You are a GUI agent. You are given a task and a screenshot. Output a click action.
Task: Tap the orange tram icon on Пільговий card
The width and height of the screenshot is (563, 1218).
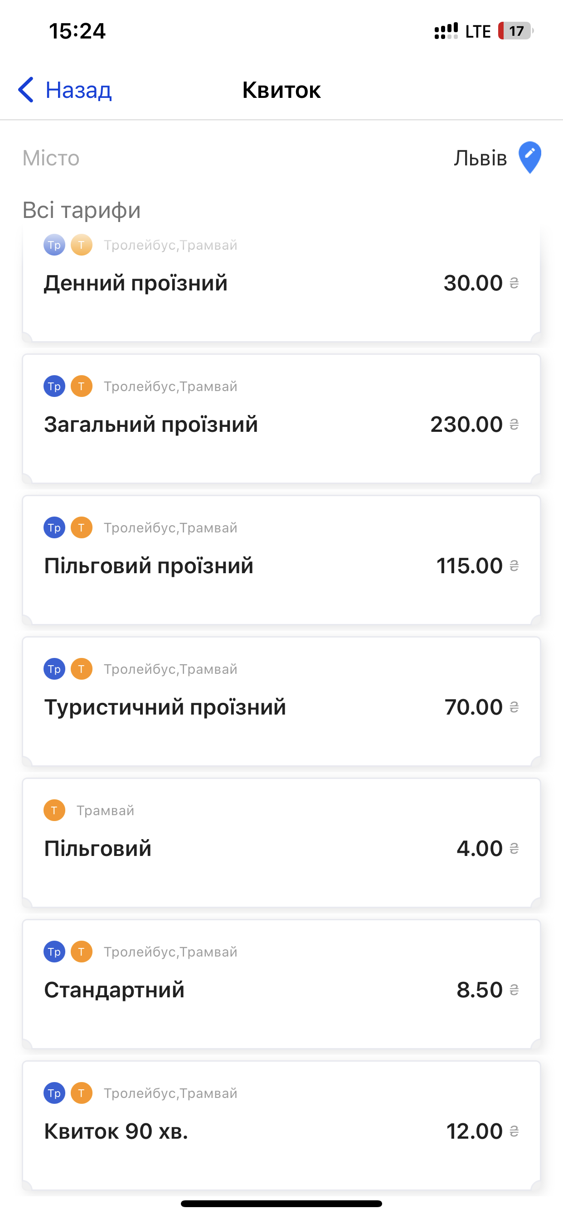(x=54, y=811)
